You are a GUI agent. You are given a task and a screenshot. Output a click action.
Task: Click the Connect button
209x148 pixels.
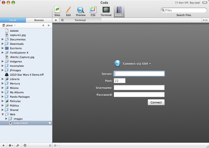[x=156, y=102]
